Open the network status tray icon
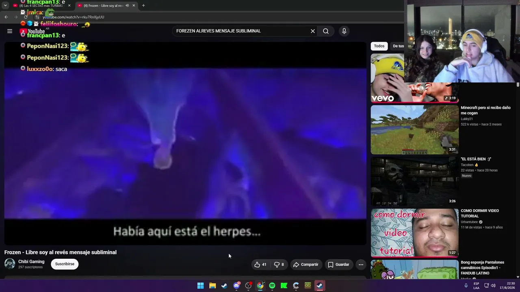520x292 pixels. coord(486,286)
